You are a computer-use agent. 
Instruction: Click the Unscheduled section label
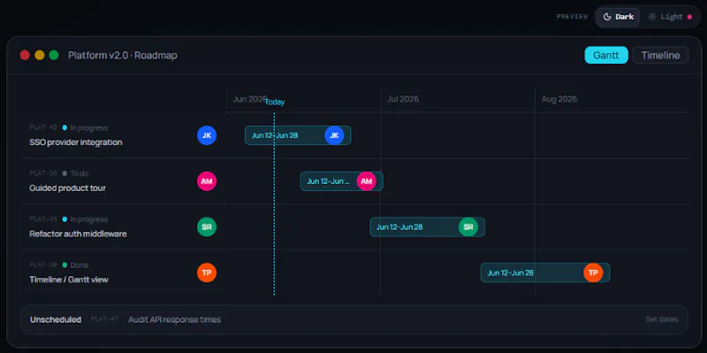click(56, 319)
